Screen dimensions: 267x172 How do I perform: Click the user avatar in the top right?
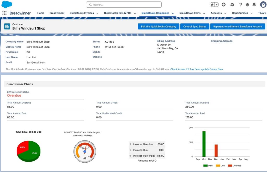click(263, 5)
